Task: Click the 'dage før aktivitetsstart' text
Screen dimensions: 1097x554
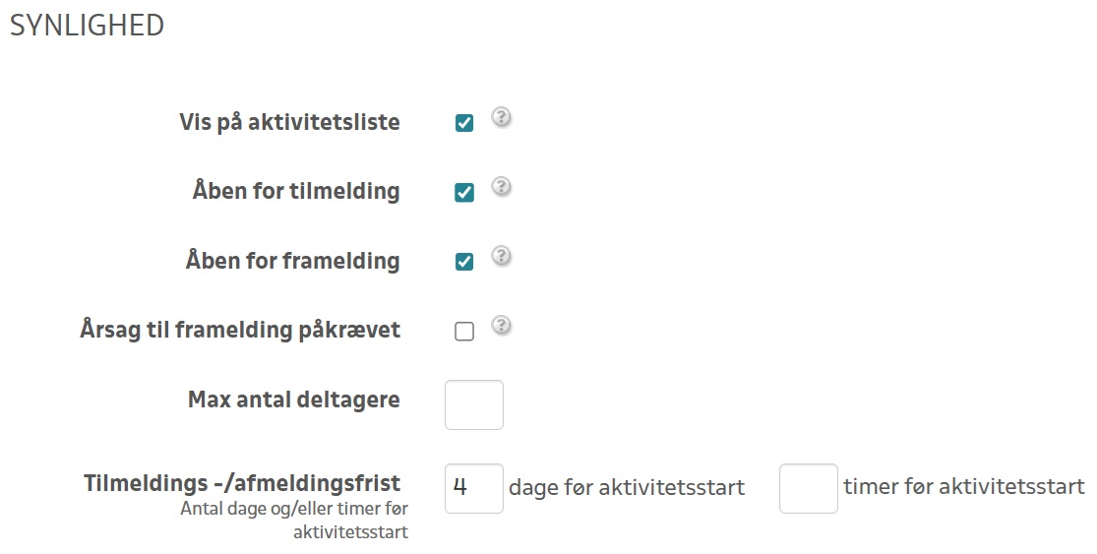Action: [627, 487]
